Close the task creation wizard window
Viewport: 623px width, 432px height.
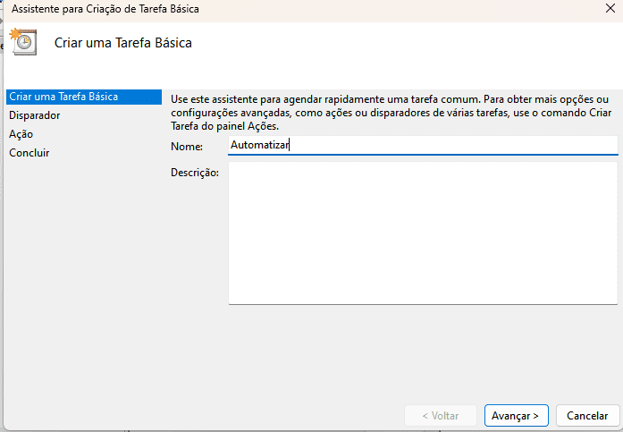[610, 8]
